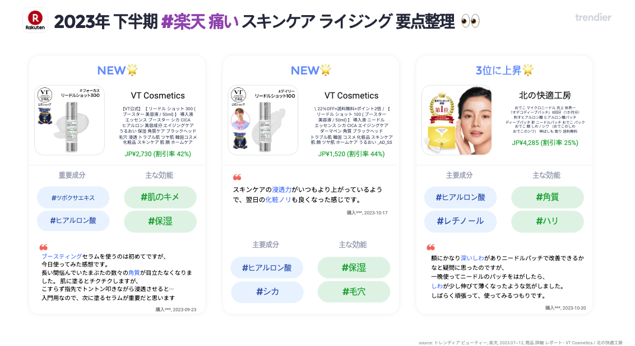
Task: Click the eyes emoji in title
Action: [x=471, y=21]
